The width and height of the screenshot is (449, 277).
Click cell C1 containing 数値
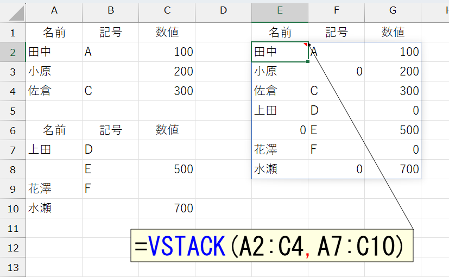[167, 33]
